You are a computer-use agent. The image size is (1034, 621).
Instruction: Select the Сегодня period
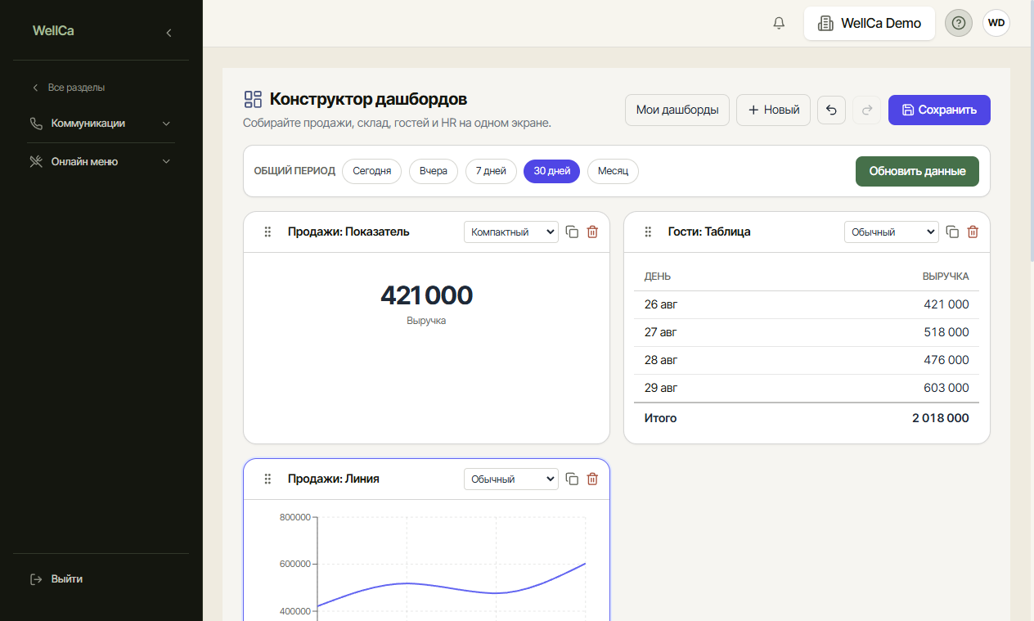[x=372, y=171]
